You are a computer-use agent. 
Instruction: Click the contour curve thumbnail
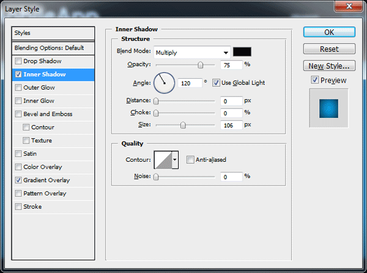point(163,160)
